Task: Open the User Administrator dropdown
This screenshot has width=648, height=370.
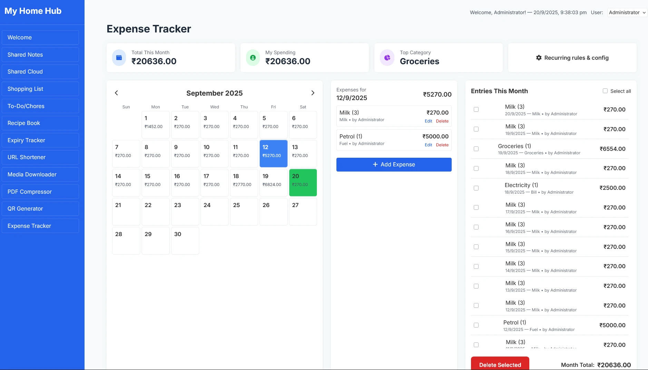Action: [627, 12]
